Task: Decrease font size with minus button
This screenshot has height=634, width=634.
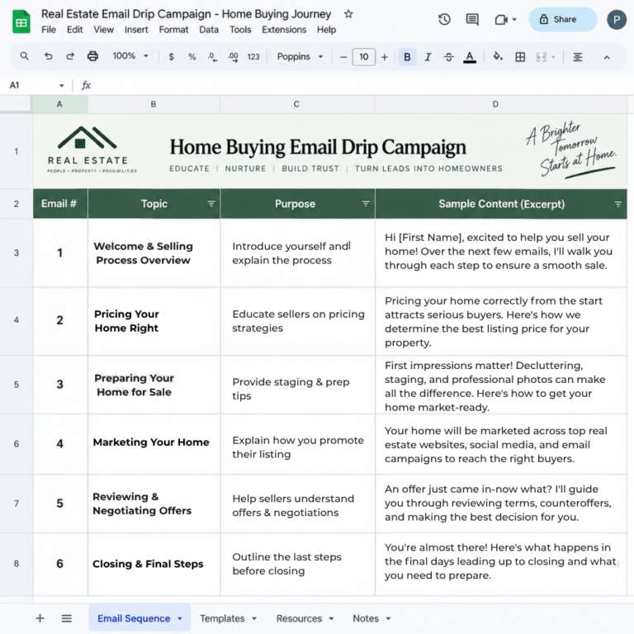Action: 343,58
